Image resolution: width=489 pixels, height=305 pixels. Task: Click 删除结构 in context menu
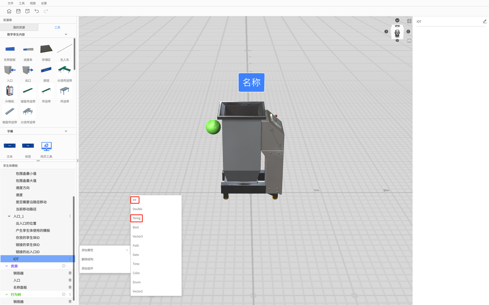[x=87, y=259]
